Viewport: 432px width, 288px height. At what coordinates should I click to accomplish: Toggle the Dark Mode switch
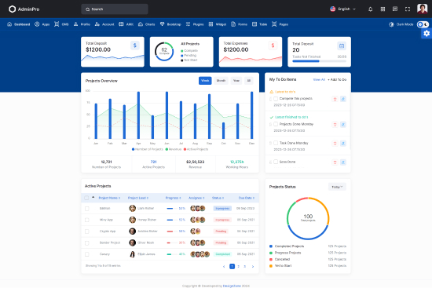[423, 24]
